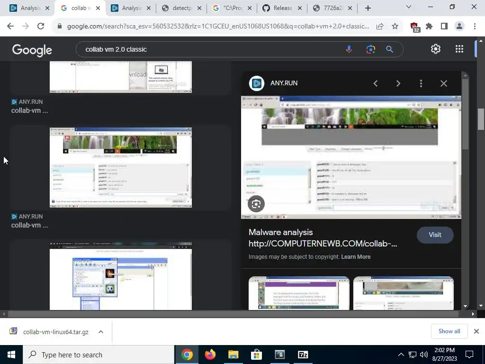
Task: Show hidden system tray icons
Action: coord(401,355)
